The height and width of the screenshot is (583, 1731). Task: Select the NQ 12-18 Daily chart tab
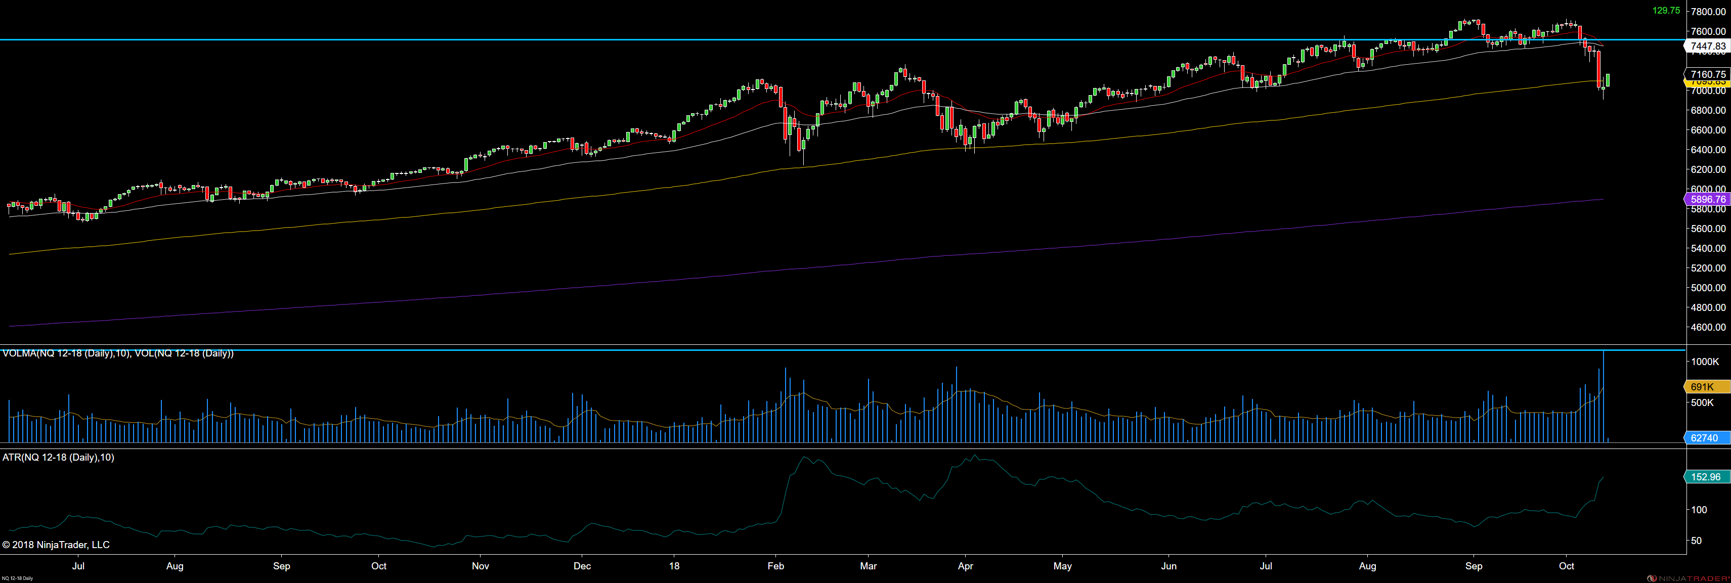click(x=18, y=578)
